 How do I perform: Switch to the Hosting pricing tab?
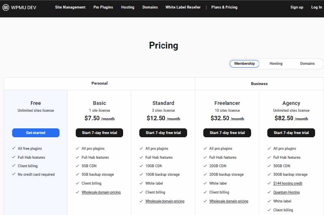[x=276, y=64]
